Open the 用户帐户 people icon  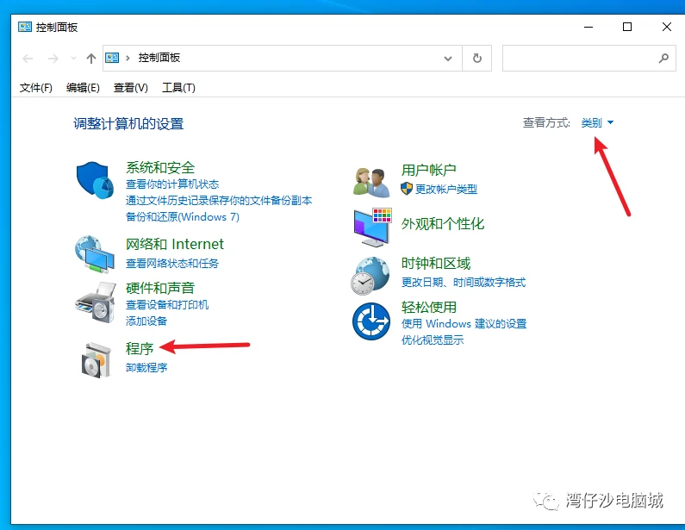371,182
